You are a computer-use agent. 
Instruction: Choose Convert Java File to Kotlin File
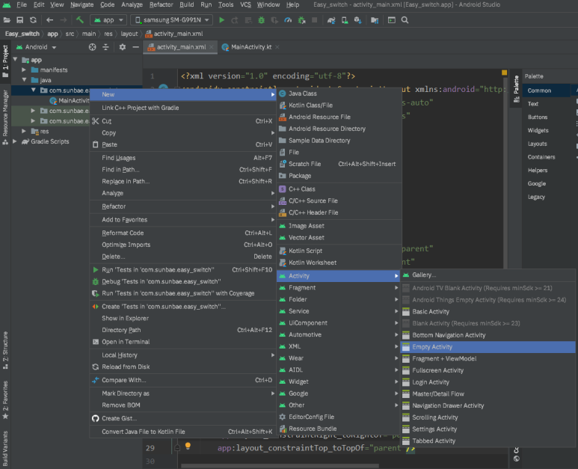coord(183,432)
